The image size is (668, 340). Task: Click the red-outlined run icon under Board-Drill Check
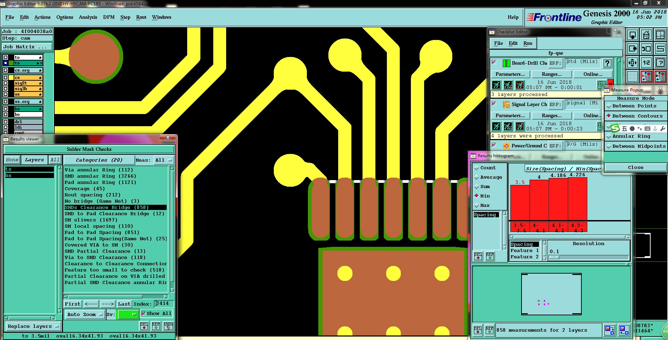coord(520,85)
